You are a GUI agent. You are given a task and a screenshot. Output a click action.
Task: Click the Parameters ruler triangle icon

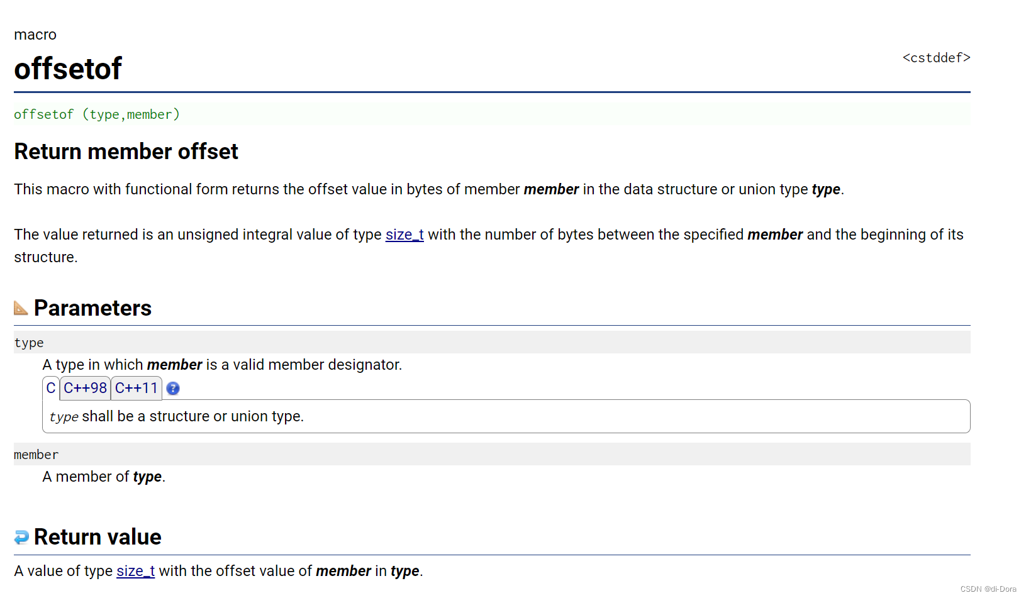21,307
